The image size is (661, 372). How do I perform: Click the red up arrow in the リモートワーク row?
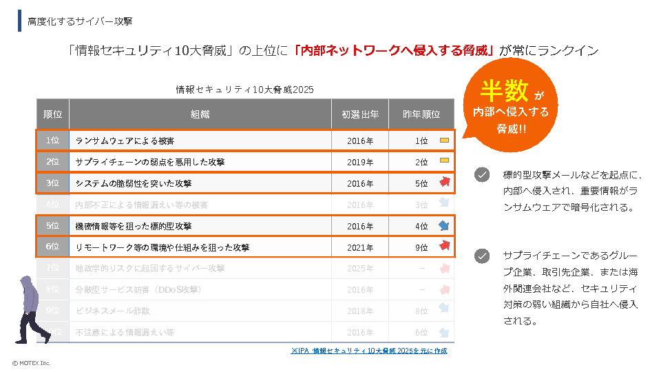click(444, 246)
